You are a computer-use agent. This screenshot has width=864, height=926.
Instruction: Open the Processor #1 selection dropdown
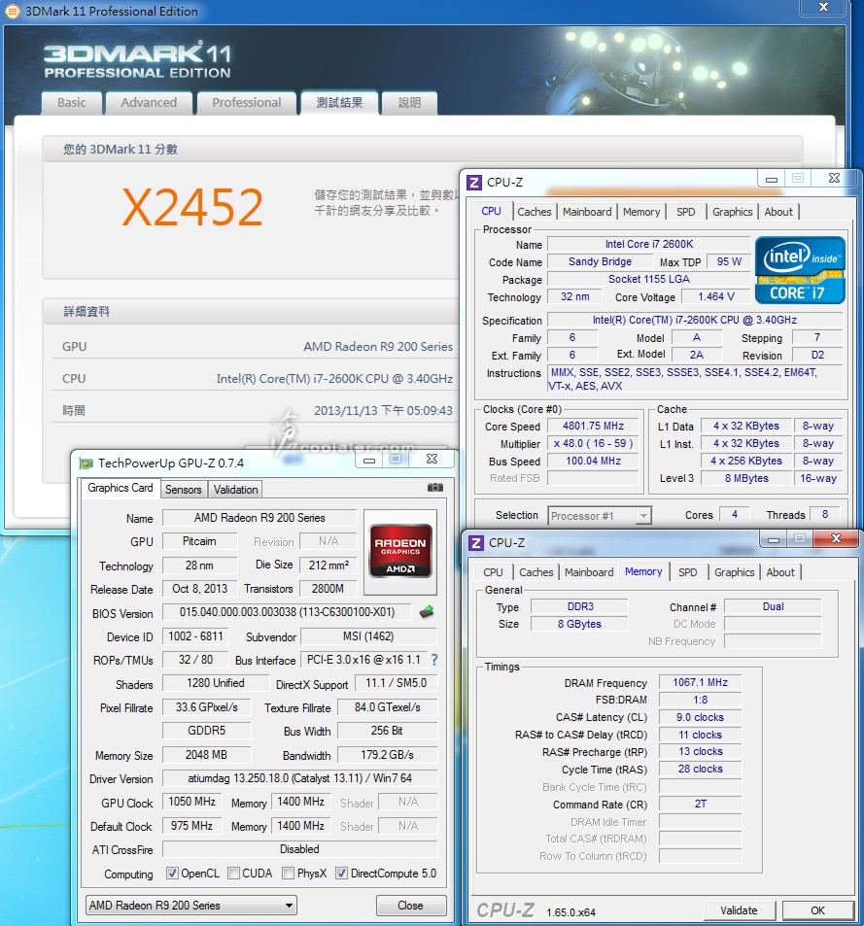tap(600, 516)
